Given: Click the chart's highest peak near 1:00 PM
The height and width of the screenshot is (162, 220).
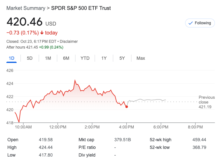Looking at the screenshot, I should (x=75, y=80).
